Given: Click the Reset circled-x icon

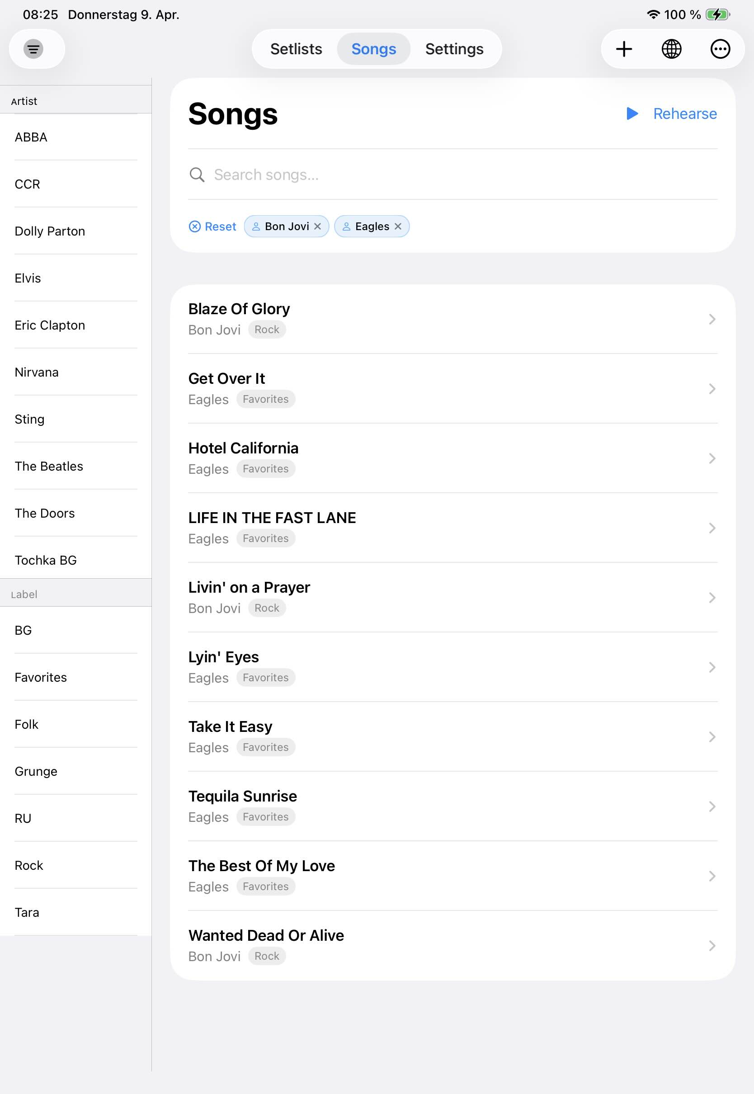Looking at the screenshot, I should pos(195,226).
